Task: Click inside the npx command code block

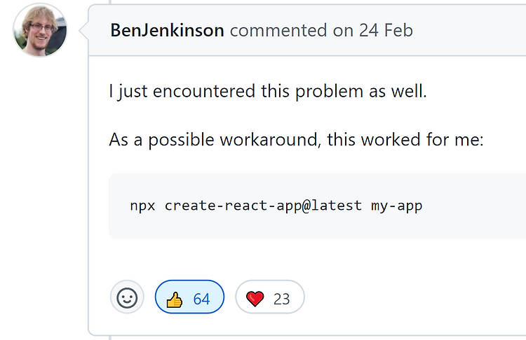Action: (x=317, y=206)
